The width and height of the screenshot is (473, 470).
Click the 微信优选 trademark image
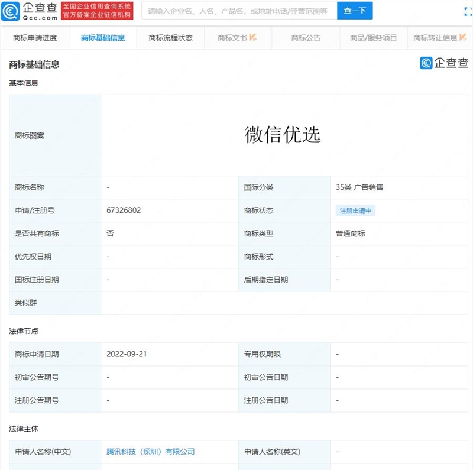tap(283, 135)
